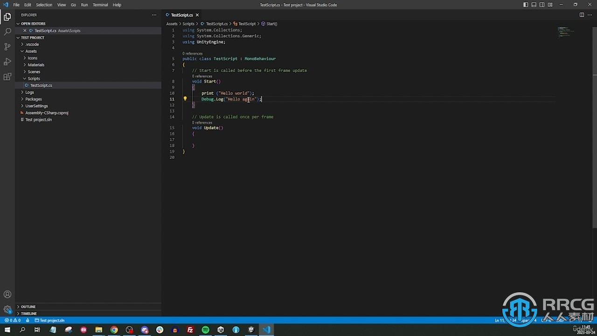The width and height of the screenshot is (597, 336).
Task: Click the Customize Layout icon in the title bar
Action: click(x=550, y=5)
